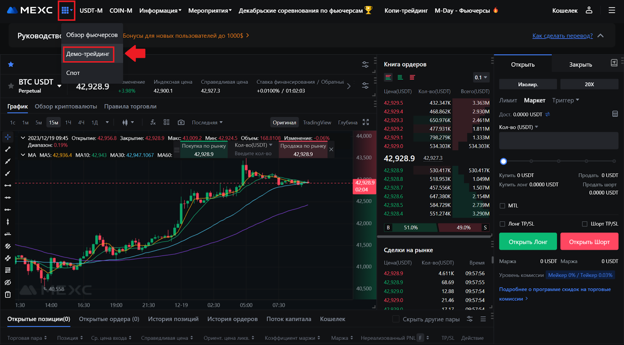Show asks-only order book view
The height and width of the screenshot is (345, 624).
pyautogui.click(x=412, y=77)
